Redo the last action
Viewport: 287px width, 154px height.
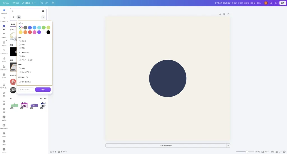pyautogui.click(x=47, y=3)
